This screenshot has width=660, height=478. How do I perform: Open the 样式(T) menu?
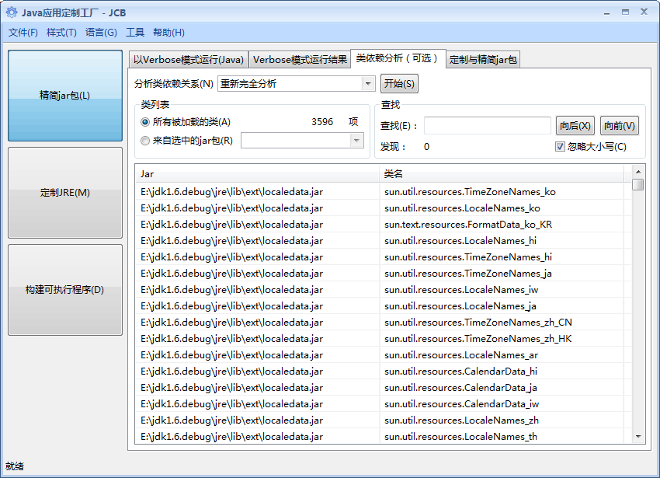(61, 33)
